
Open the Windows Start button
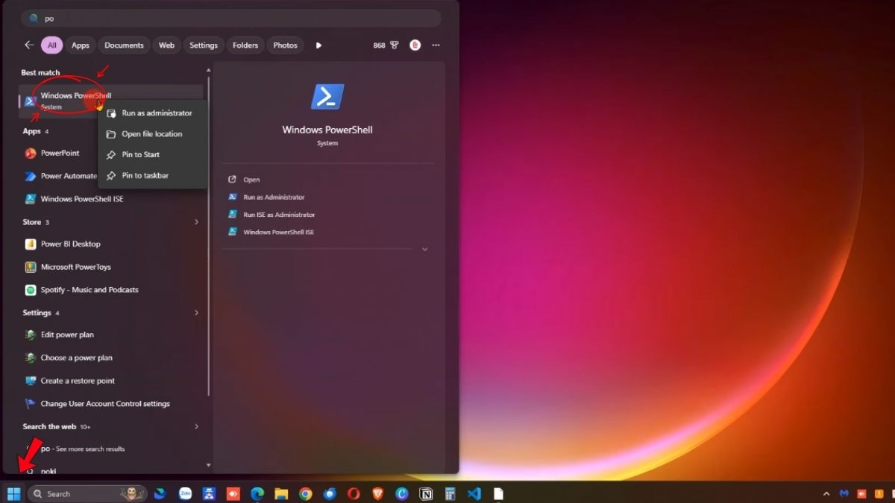pos(13,493)
